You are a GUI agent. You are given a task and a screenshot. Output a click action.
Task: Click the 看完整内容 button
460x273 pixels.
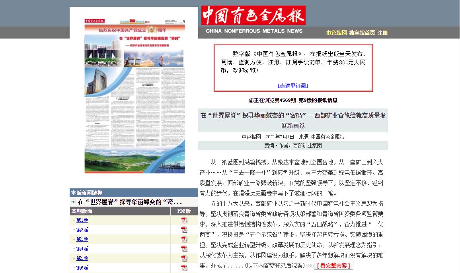[x=333, y=265]
